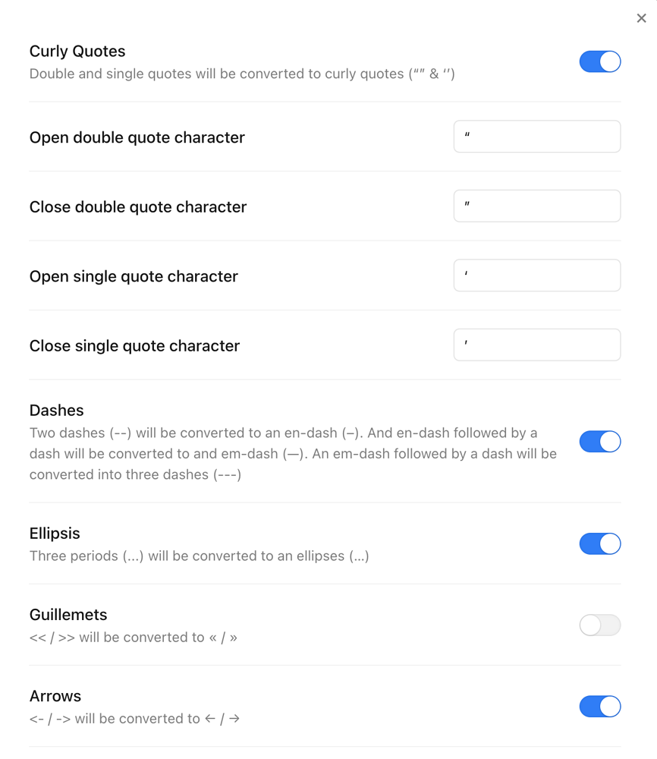Screen dimensions: 657x759
Task: Click the open double quote character field
Action: (536, 136)
